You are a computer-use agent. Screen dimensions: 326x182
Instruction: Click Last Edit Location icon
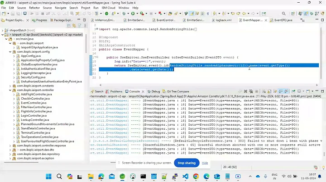[x=233, y=14]
